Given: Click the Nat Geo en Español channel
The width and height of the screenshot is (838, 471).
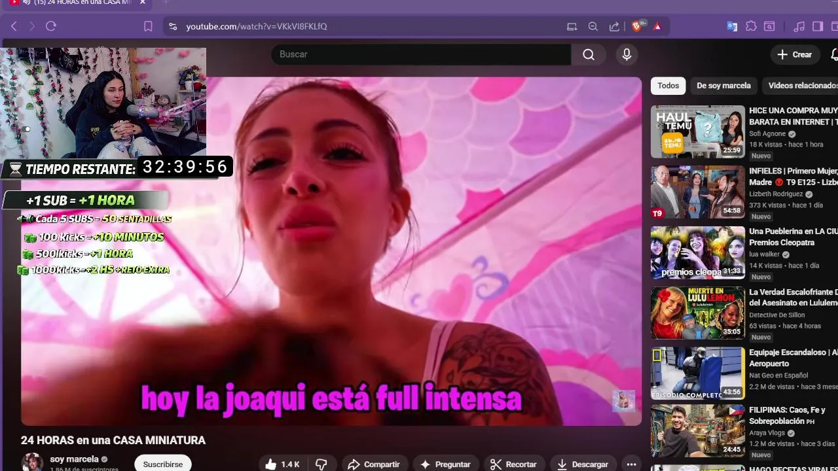Looking at the screenshot, I should point(778,375).
